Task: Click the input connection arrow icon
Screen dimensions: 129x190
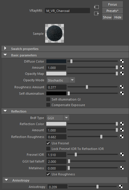Action: pos(96,7)
